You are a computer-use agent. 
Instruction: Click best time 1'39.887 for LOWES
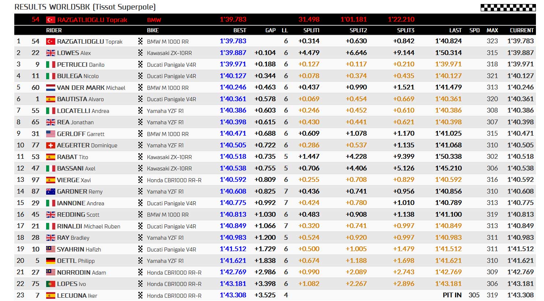click(x=233, y=52)
